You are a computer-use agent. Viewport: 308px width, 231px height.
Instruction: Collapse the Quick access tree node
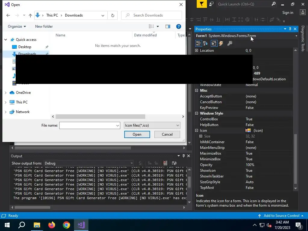(6, 40)
